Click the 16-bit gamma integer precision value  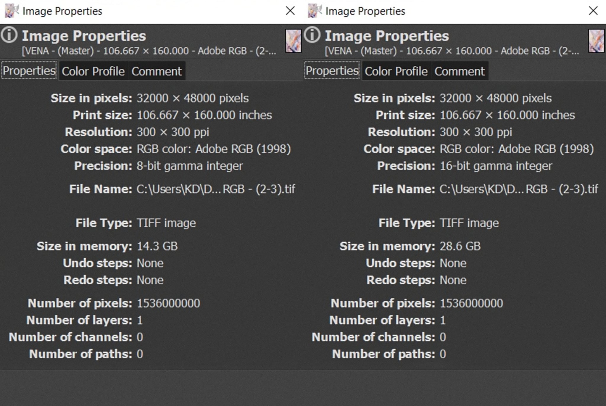[x=496, y=166]
